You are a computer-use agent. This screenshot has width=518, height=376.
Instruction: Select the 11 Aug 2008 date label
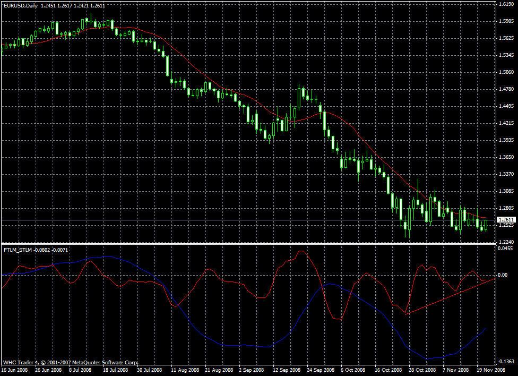pos(186,370)
